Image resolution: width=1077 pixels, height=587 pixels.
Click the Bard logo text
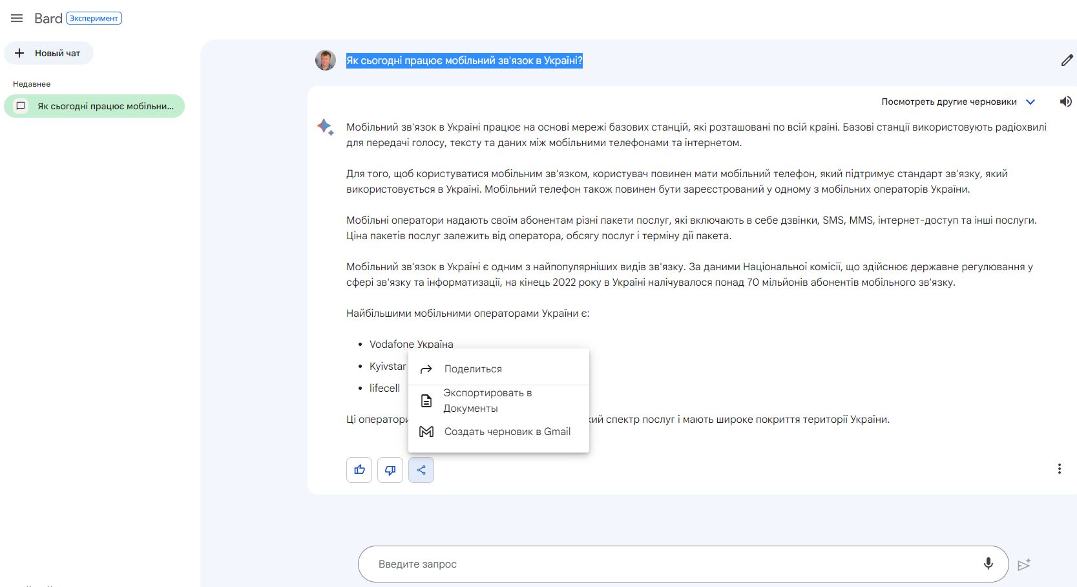coord(48,18)
